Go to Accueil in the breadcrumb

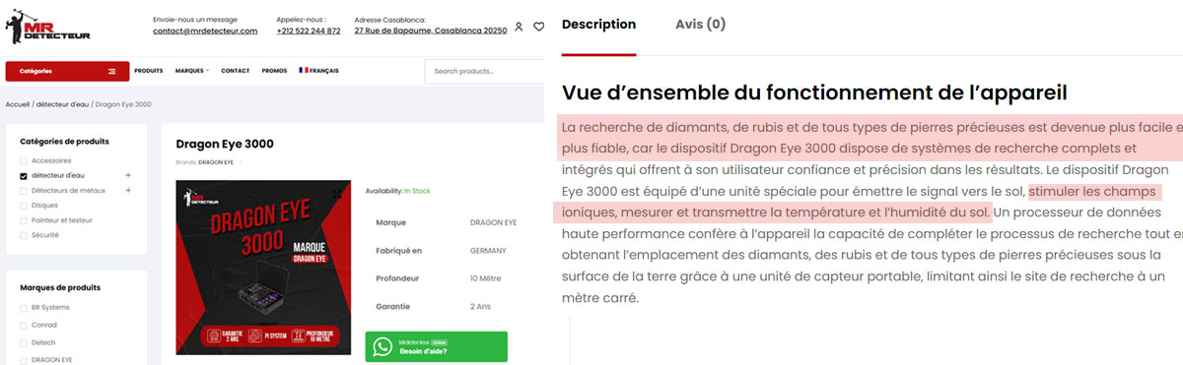(18, 104)
